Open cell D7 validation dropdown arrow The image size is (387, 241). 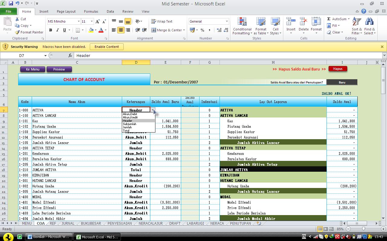153,110
